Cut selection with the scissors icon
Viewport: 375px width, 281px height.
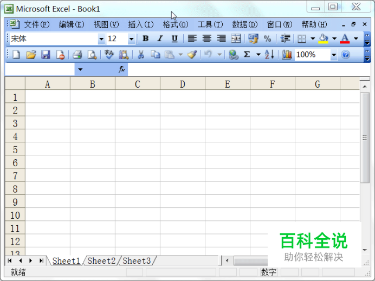pyautogui.click(x=141, y=55)
